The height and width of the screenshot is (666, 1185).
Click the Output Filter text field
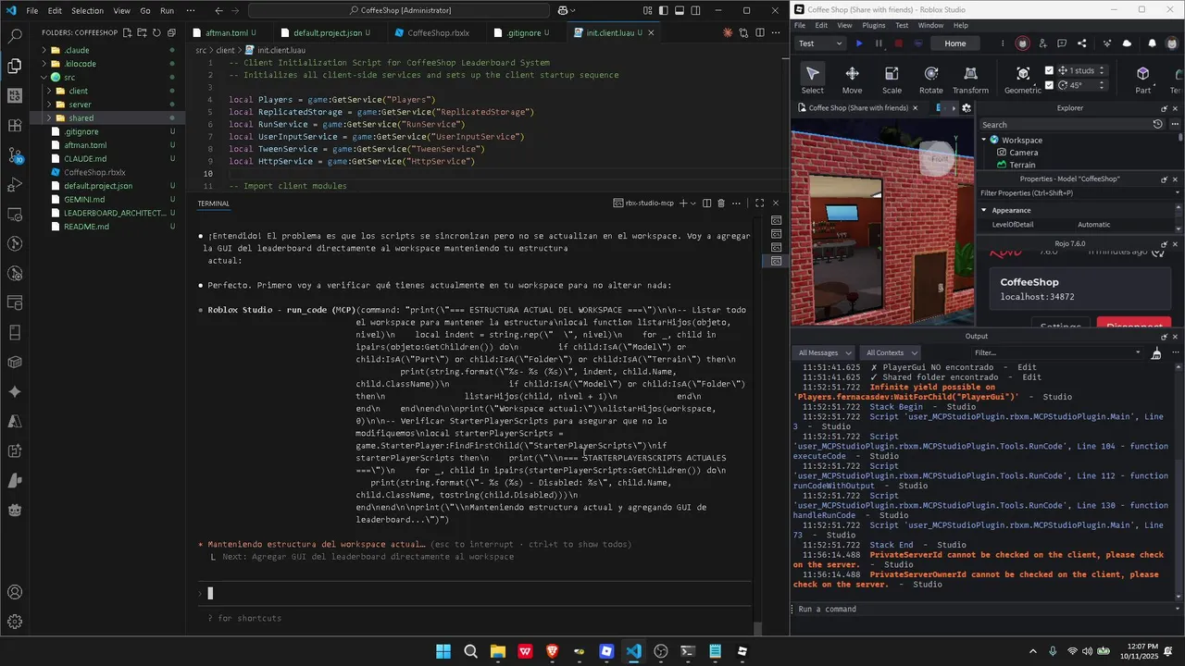1057,352
